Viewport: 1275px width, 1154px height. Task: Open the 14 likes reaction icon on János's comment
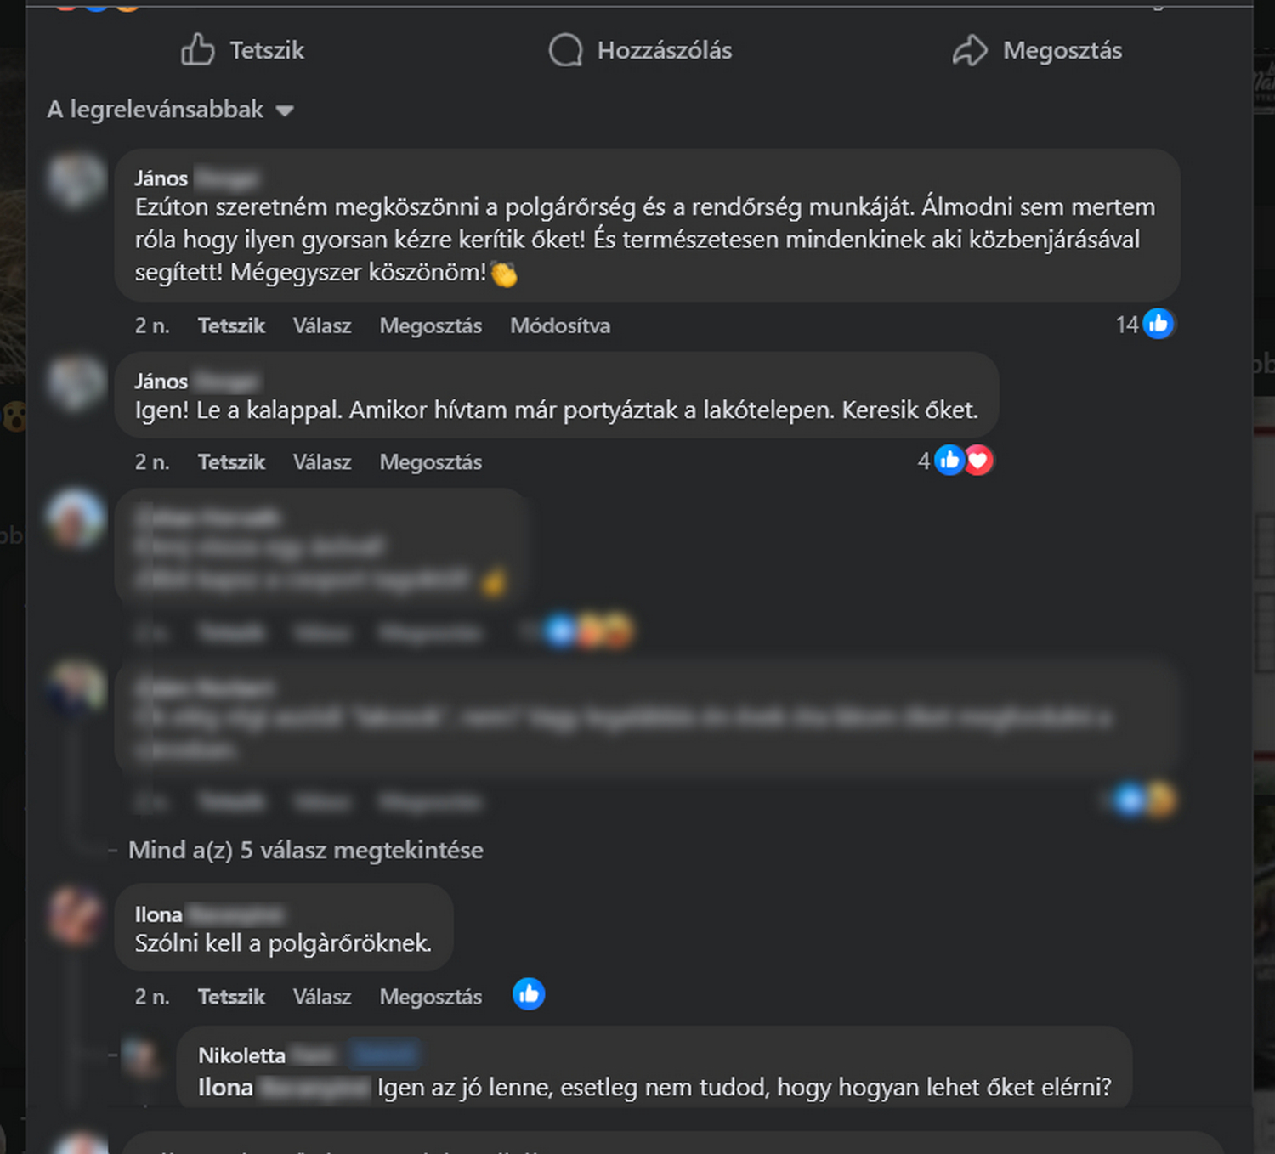coord(1158,324)
